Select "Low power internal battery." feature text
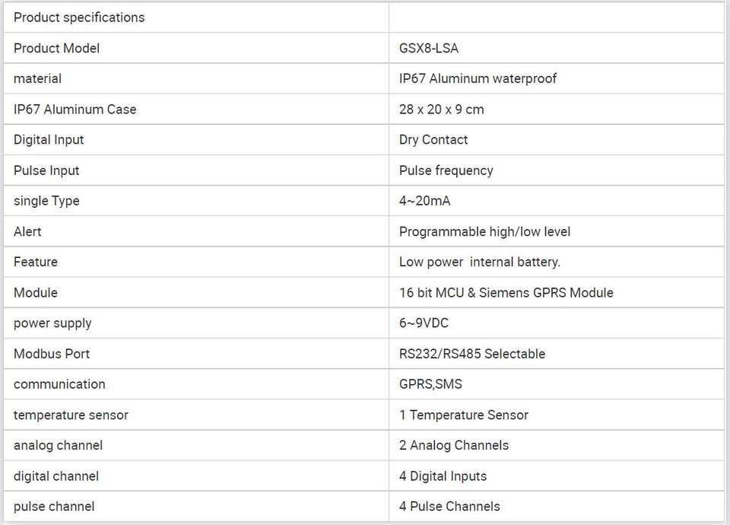 click(479, 262)
